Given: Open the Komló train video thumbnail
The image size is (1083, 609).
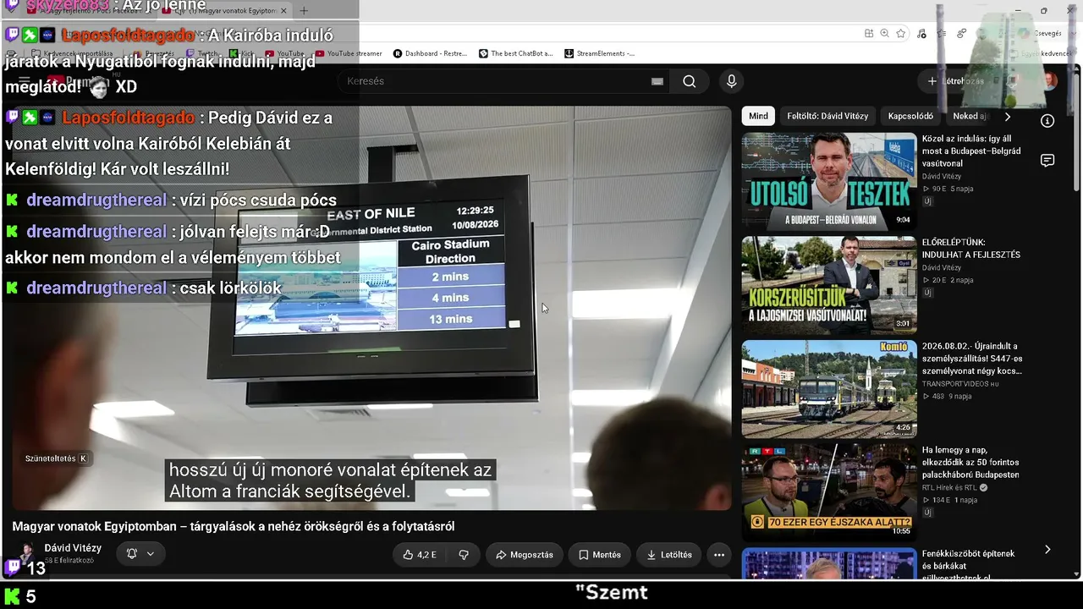Looking at the screenshot, I should [x=829, y=388].
